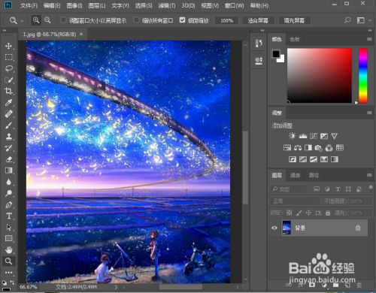Toggle lock all padlock in lock row
The height and width of the screenshot is (293, 376).
328,213
